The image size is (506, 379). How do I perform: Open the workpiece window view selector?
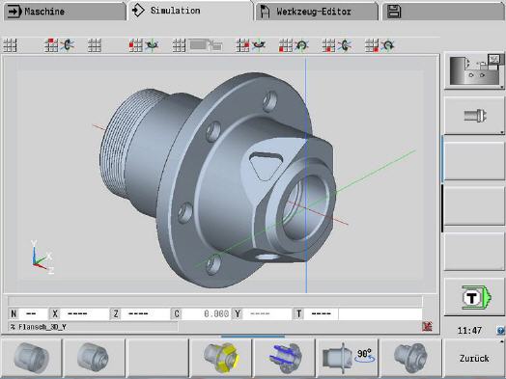(474, 70)
